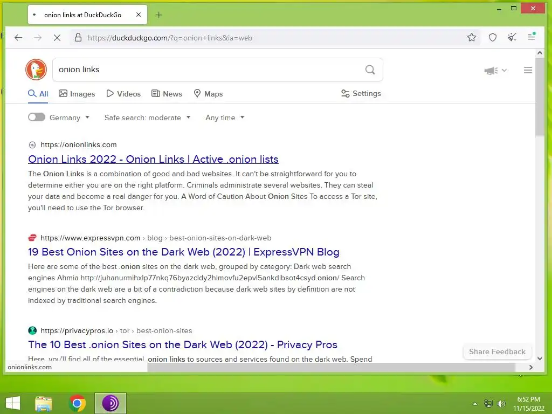Image resolution: width=552 pixels, height=414 pixels.
Task: Open the shield security level icon
Action: [x=493, y=37]
